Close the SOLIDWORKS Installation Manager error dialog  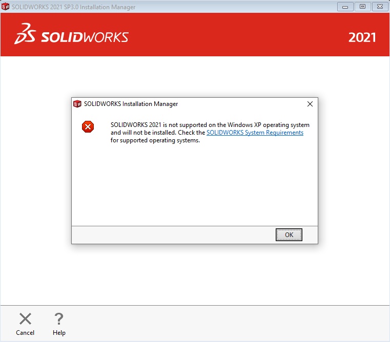point(310,104)
